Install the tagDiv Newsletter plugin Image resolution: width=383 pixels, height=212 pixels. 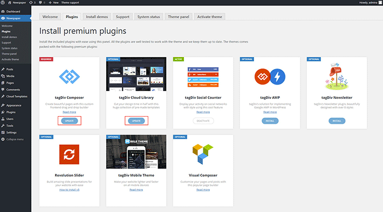337,121
